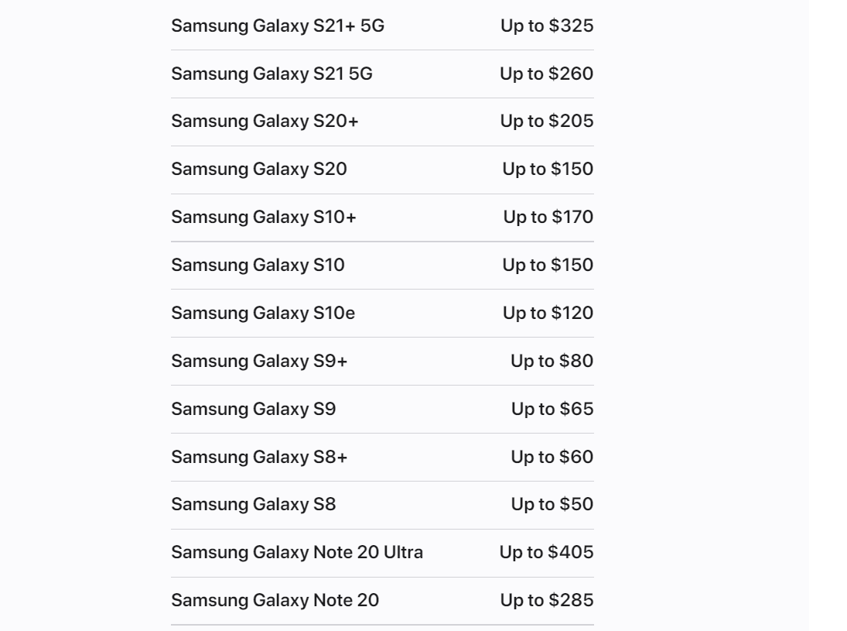Click the Samsung Galaxy S8 device name
This screenshot has height=631, width=847.
pyautogui.click(x=253, y=506)
